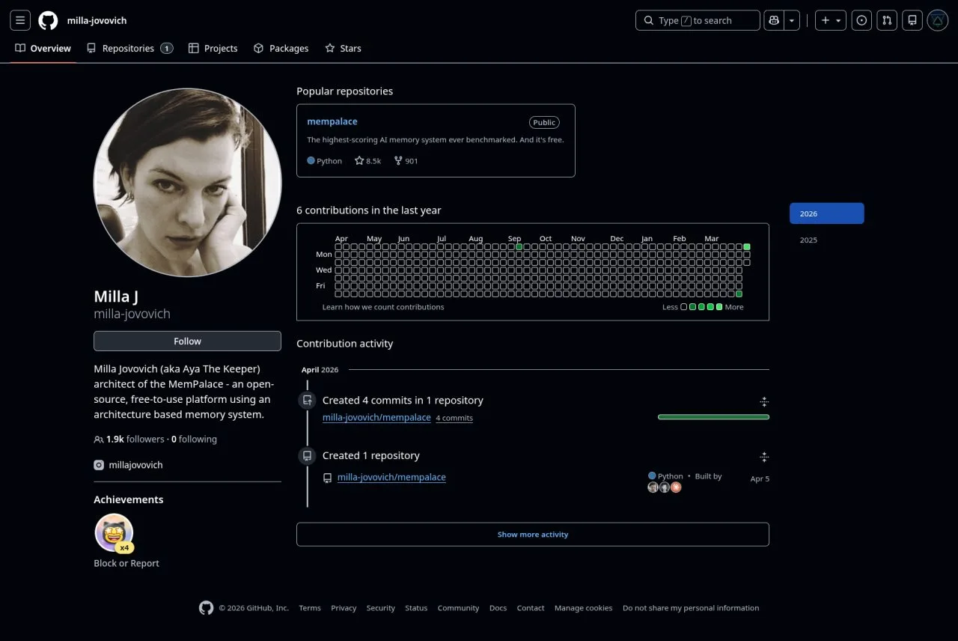Open milla-jovovich/mempalace under Created 1 repository
Image resolution: width=958 pixels, height=641 pixels.
391,477
